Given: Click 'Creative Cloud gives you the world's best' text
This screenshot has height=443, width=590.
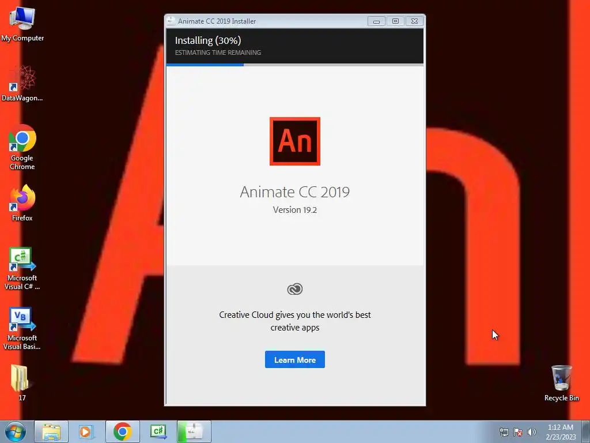Looking at the screenshot, I should pos(294,314).
